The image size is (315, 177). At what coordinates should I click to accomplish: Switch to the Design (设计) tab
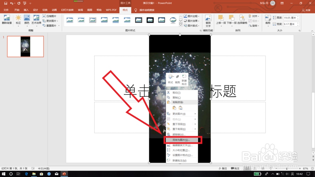36,10
